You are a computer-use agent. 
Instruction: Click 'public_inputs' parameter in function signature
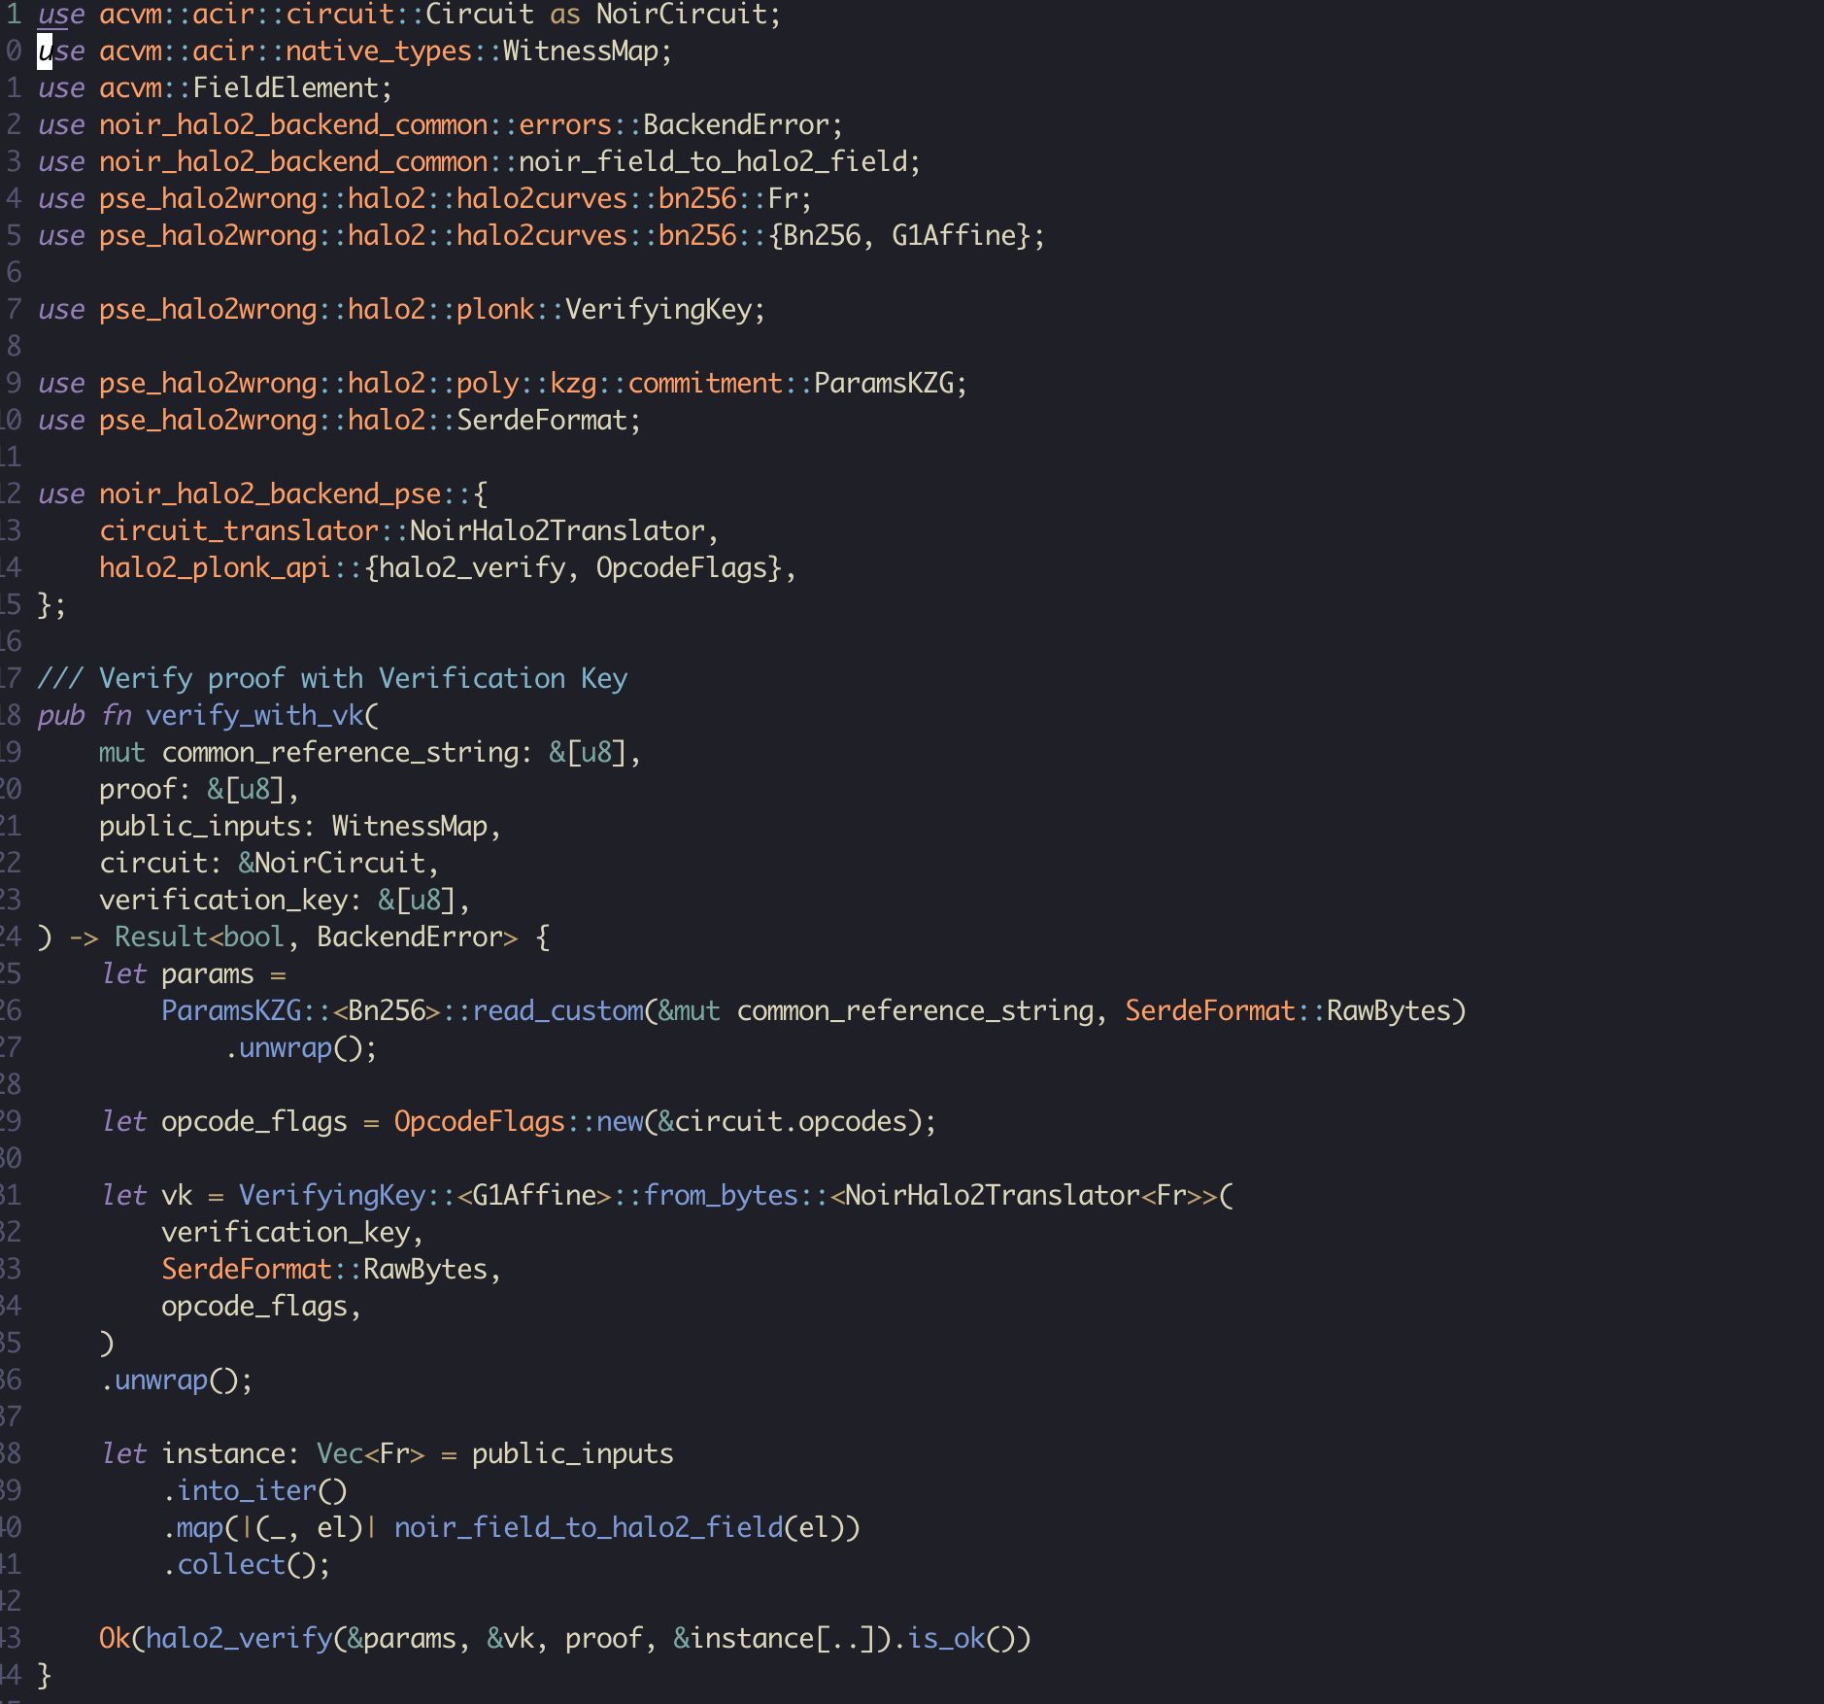tap(200, 826)
